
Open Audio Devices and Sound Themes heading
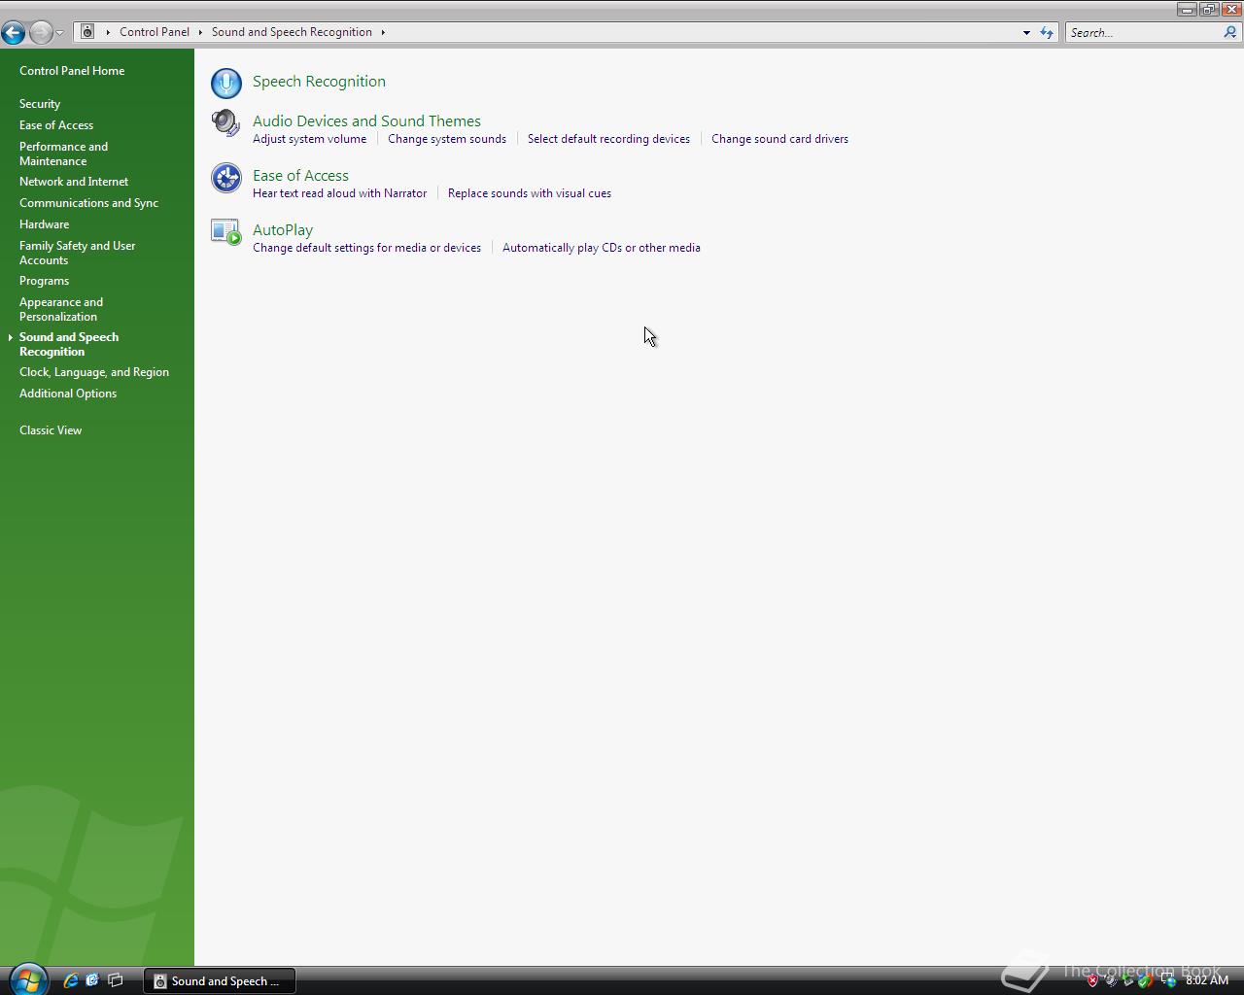coord(366,121)
